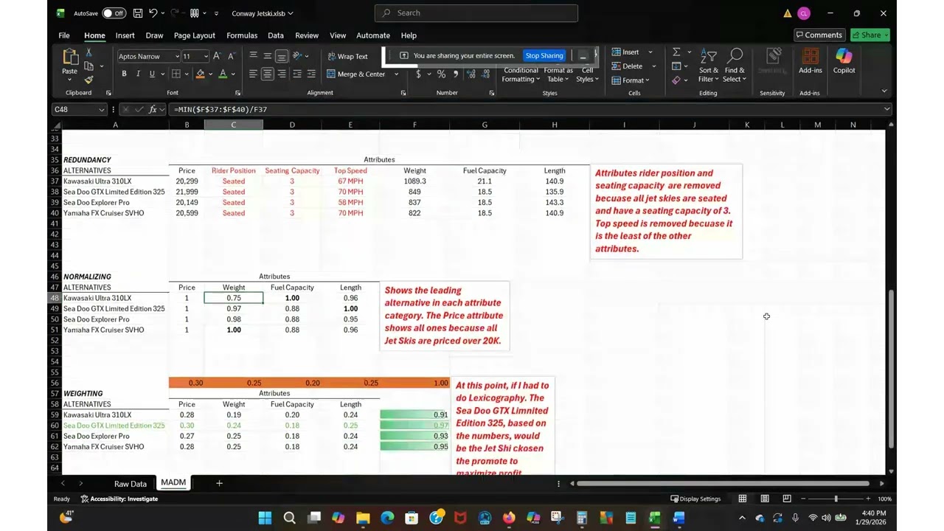Click the Search box in title bar
Image resolution: width=944 pixels, height=531 pixels.
pyautogui.click(x=476, y=13)
